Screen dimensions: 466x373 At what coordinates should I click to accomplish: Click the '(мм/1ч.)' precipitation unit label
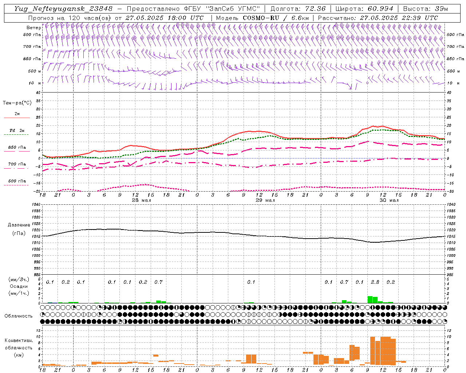19,293
